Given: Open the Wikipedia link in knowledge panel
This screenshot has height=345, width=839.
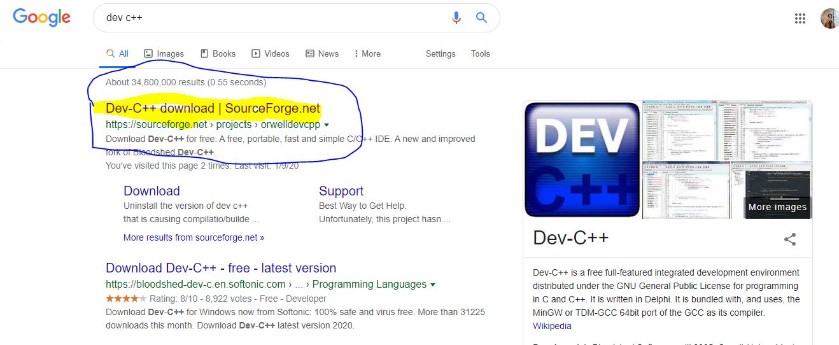Looking at the screenshot, I should [552, 326].
